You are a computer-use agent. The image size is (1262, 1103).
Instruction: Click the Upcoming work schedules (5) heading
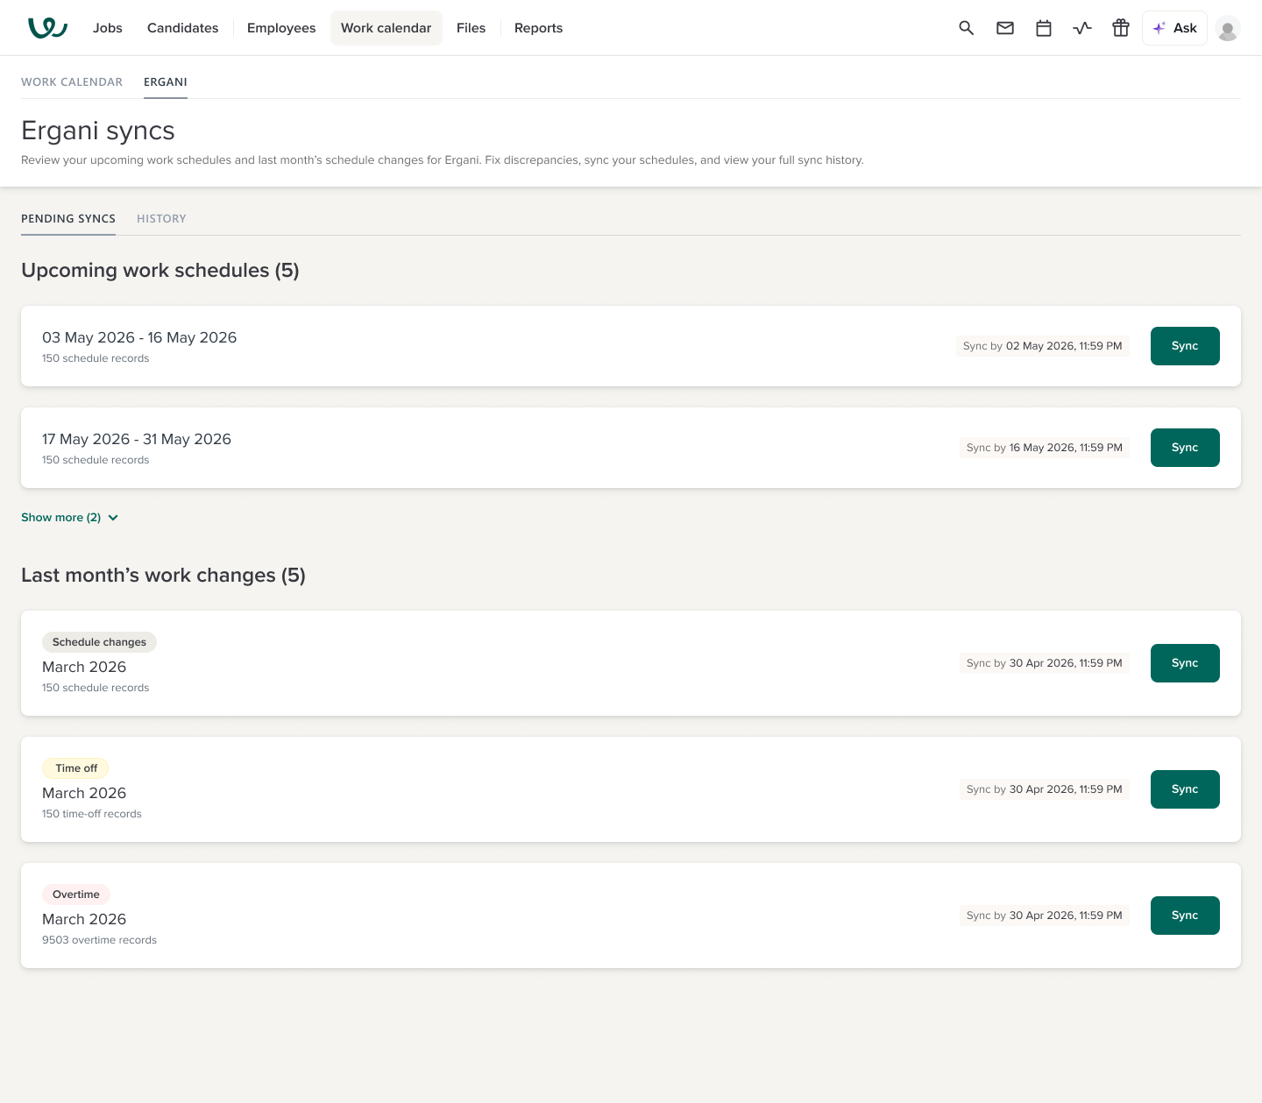click(160, 270)
